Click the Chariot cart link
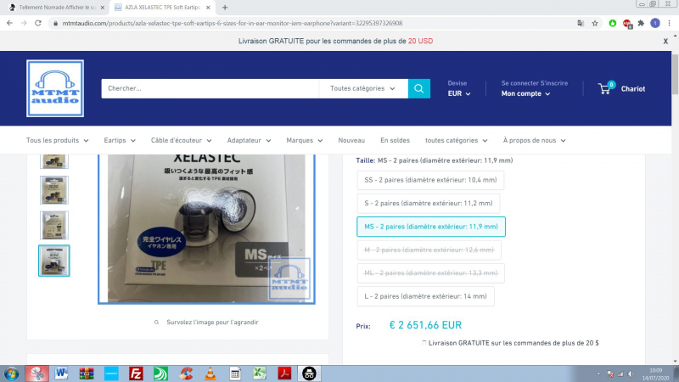The width and height of the screenshot is (679, 382). pos(632,89)
